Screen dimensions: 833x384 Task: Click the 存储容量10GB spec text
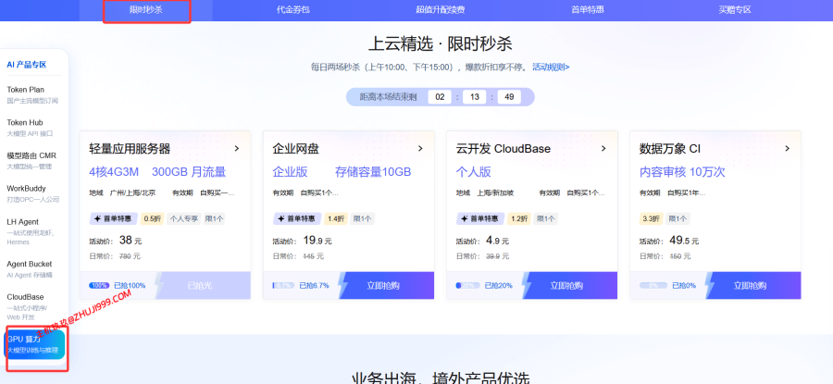(x=373, y=172)
